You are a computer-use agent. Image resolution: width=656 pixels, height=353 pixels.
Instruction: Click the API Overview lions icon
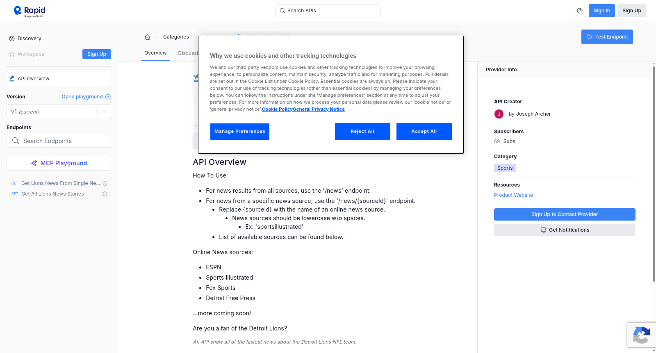(12, 79)
